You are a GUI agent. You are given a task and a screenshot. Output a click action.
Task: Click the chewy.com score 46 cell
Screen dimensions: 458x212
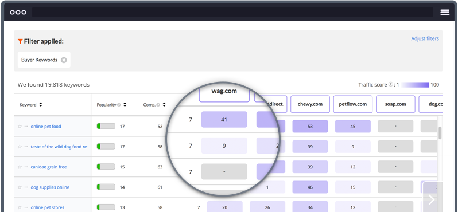[310, 187]
